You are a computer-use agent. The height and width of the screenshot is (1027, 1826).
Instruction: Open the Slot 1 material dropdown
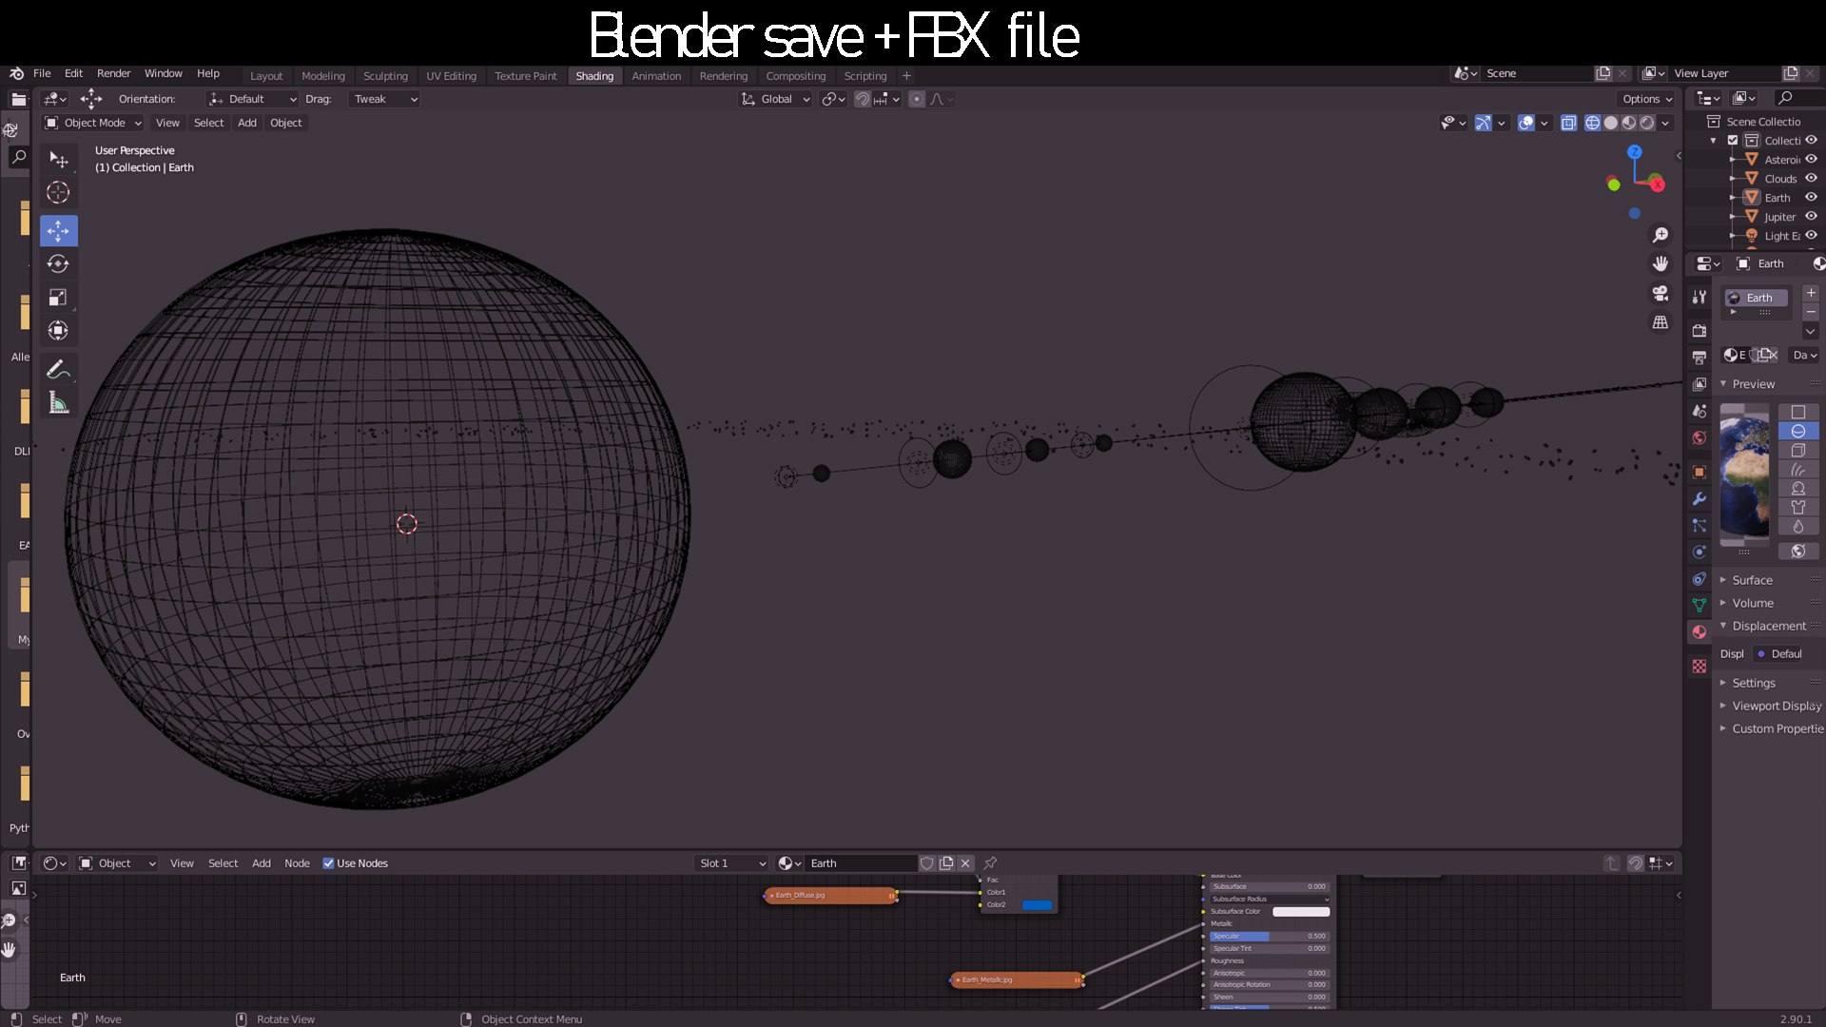[731, 863]
